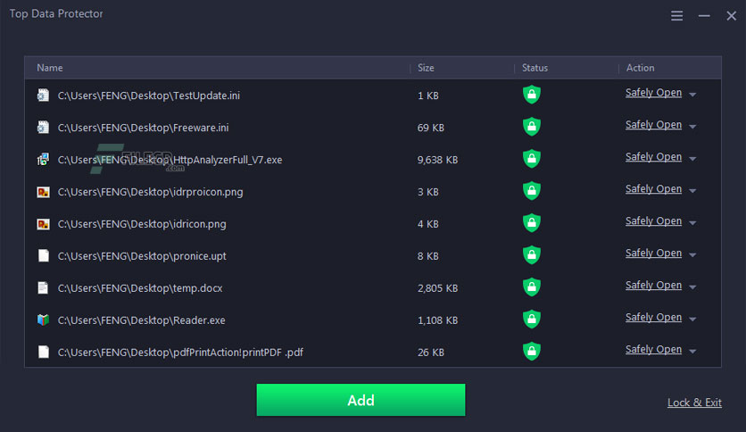Click the 26 KB size value
Viewport: 746px width, 432px height.
[x=431, y=353]
